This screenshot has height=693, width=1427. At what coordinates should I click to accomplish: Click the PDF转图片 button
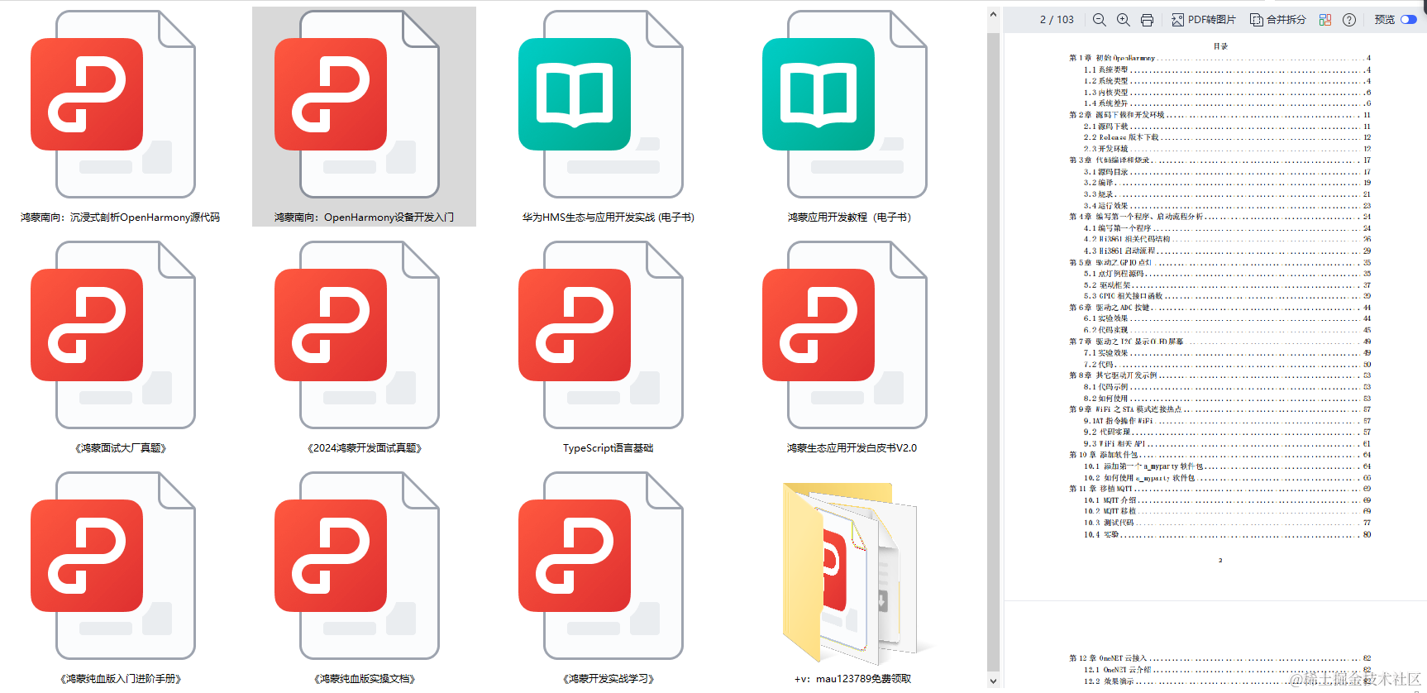point(1204,20)
